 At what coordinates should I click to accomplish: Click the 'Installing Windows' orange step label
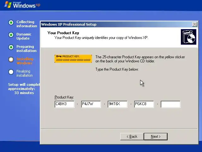tap(25, 61)
